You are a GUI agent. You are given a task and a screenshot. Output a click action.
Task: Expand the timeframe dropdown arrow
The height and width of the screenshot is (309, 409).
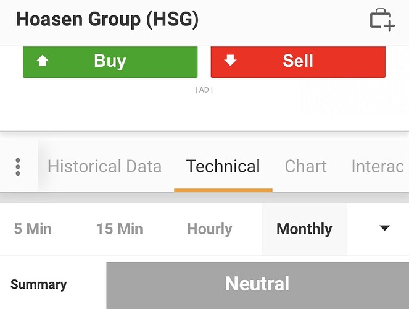384,229
